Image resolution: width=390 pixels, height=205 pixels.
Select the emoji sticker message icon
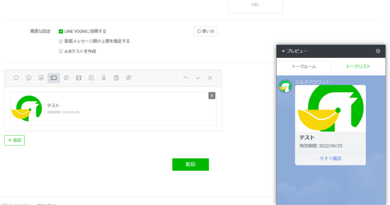pos(29,78)
